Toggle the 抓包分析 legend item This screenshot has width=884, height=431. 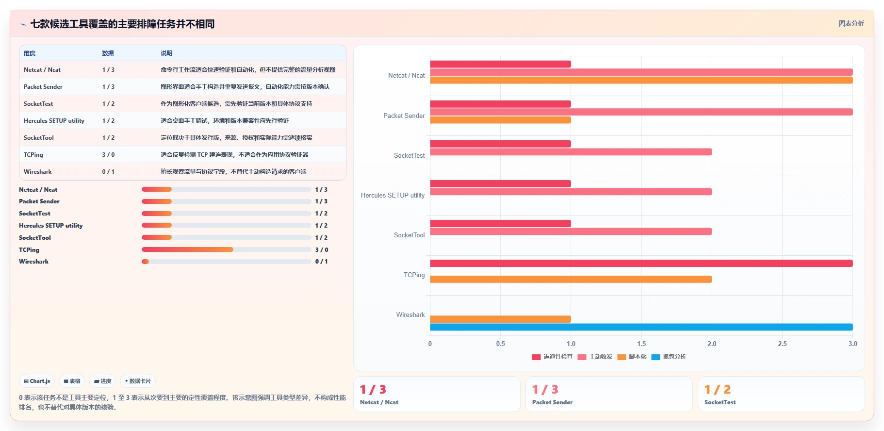point(669,357)
